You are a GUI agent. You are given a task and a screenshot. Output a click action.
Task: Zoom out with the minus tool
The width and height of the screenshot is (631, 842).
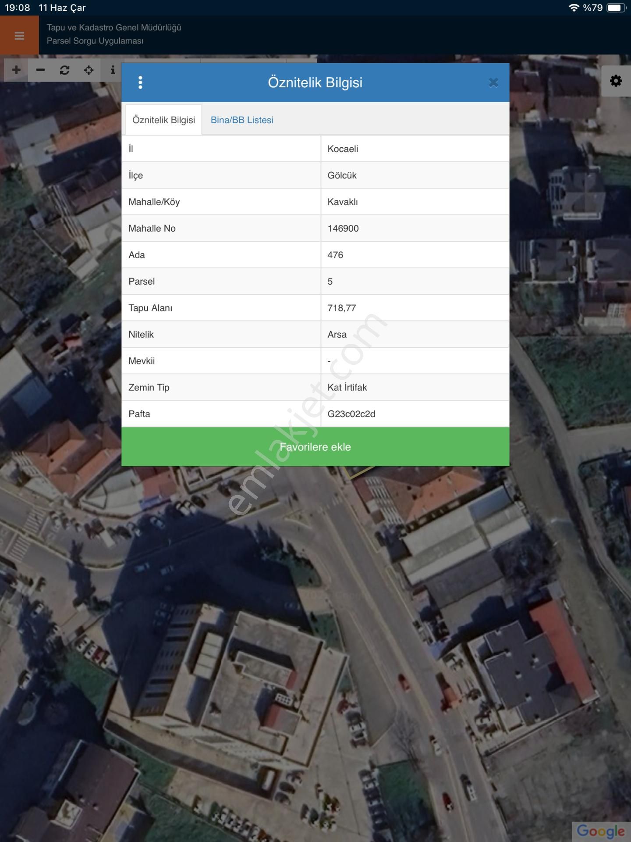tap(40, 70)
